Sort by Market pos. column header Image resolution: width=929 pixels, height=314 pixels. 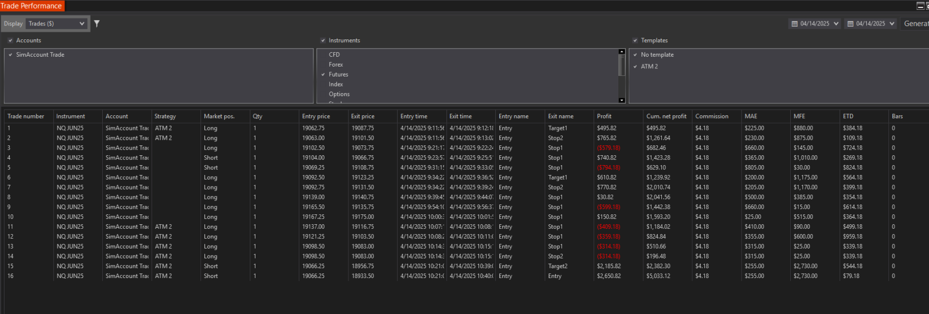[219, 116]
